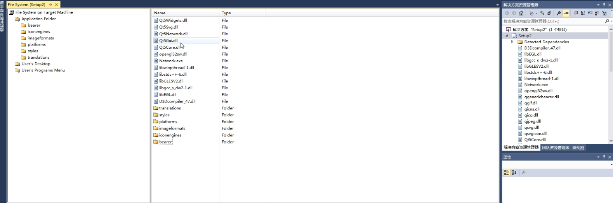
Task: Open the document tabs list dropdown arrow
Action: click(x=497, y=5)
